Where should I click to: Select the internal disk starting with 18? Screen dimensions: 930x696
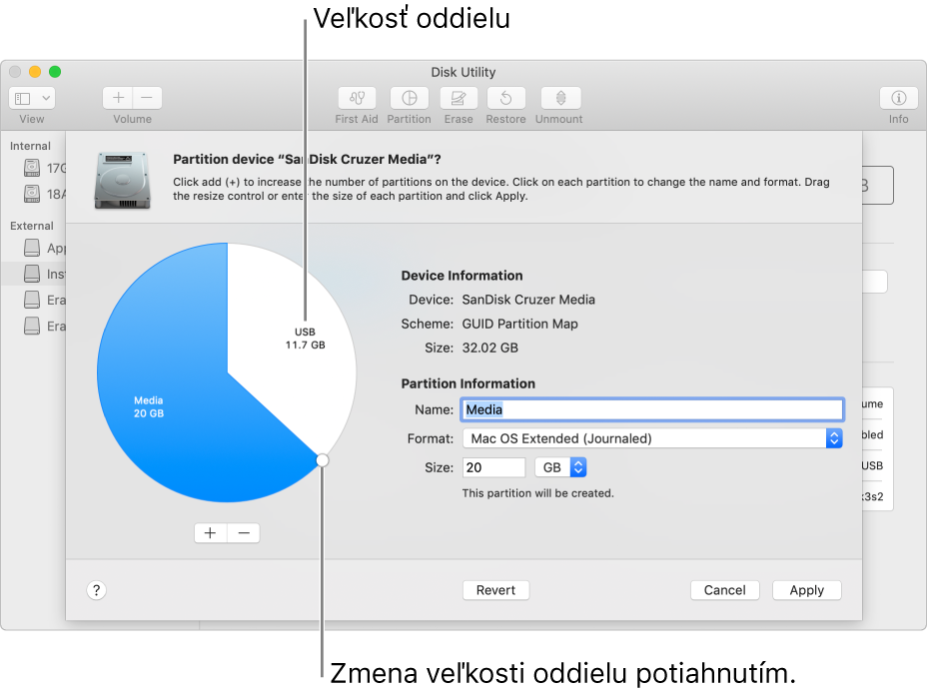[x=45, y=194]
